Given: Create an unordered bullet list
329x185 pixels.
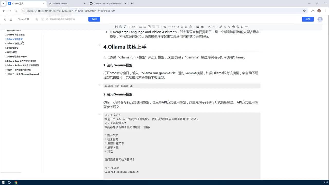Looking at the screenshot, I should click(x=141, y=27).
